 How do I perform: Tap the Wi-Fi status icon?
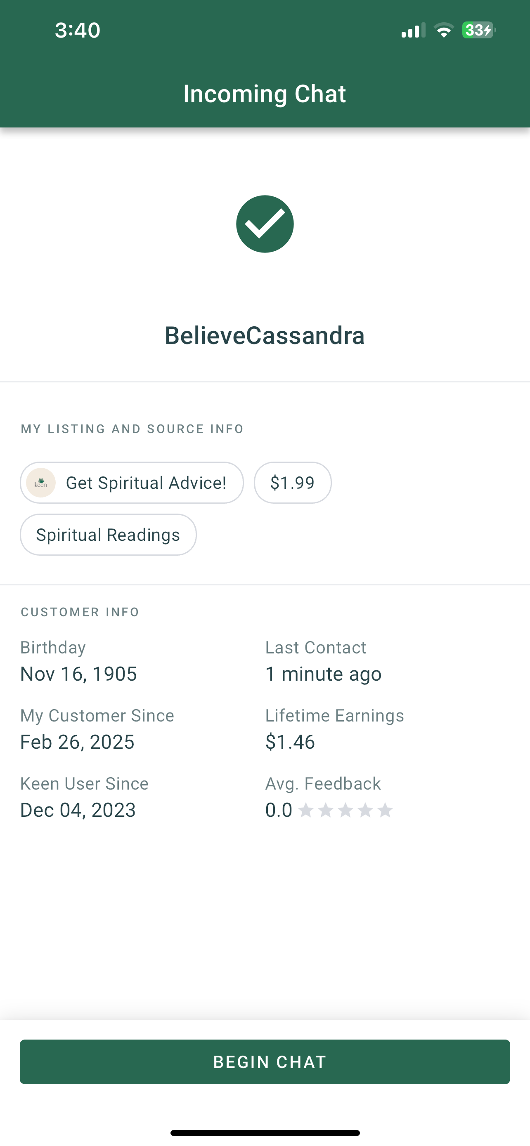[x=444, y=30]
